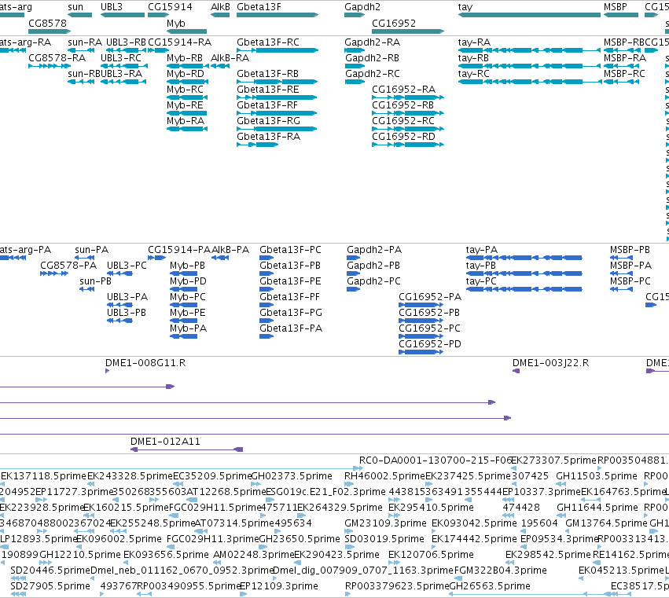This screenshot has width=669, height=598.
Task: Open the Gapdh2-PA protein label
Action: pyautogui.click(x=374, y=250)
